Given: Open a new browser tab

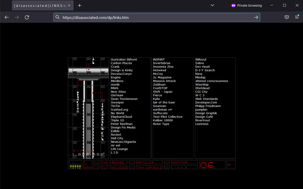Looking at the screenshot, I should pos(80,5).
